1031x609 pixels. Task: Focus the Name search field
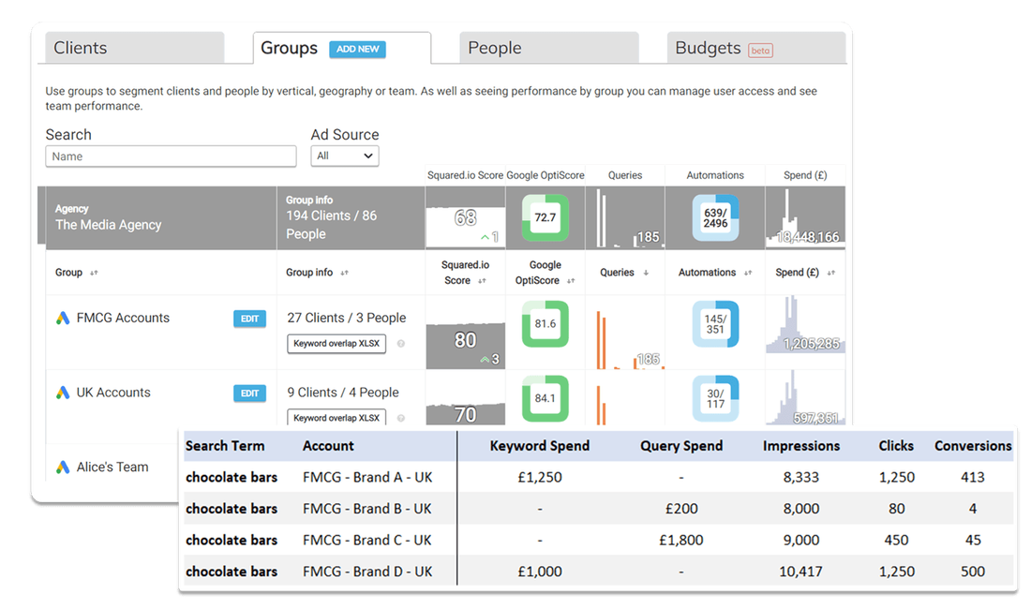tap(171, 156)
